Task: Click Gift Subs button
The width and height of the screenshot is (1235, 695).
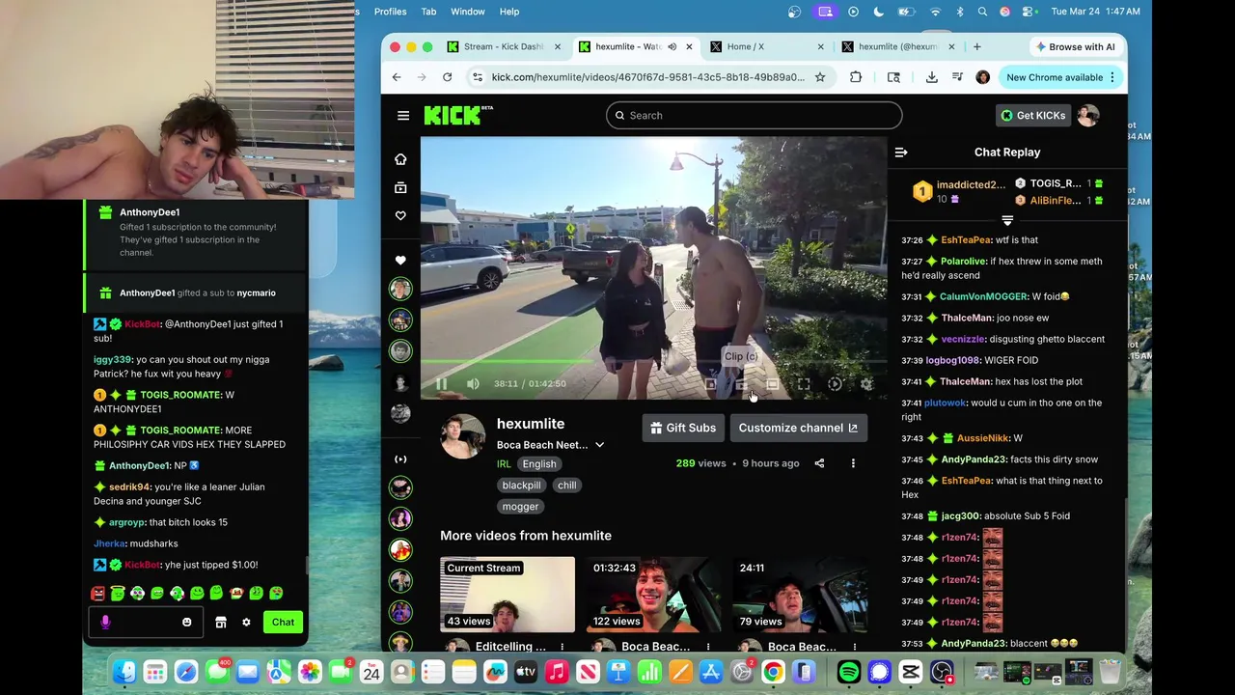Action: click(683, 428)
